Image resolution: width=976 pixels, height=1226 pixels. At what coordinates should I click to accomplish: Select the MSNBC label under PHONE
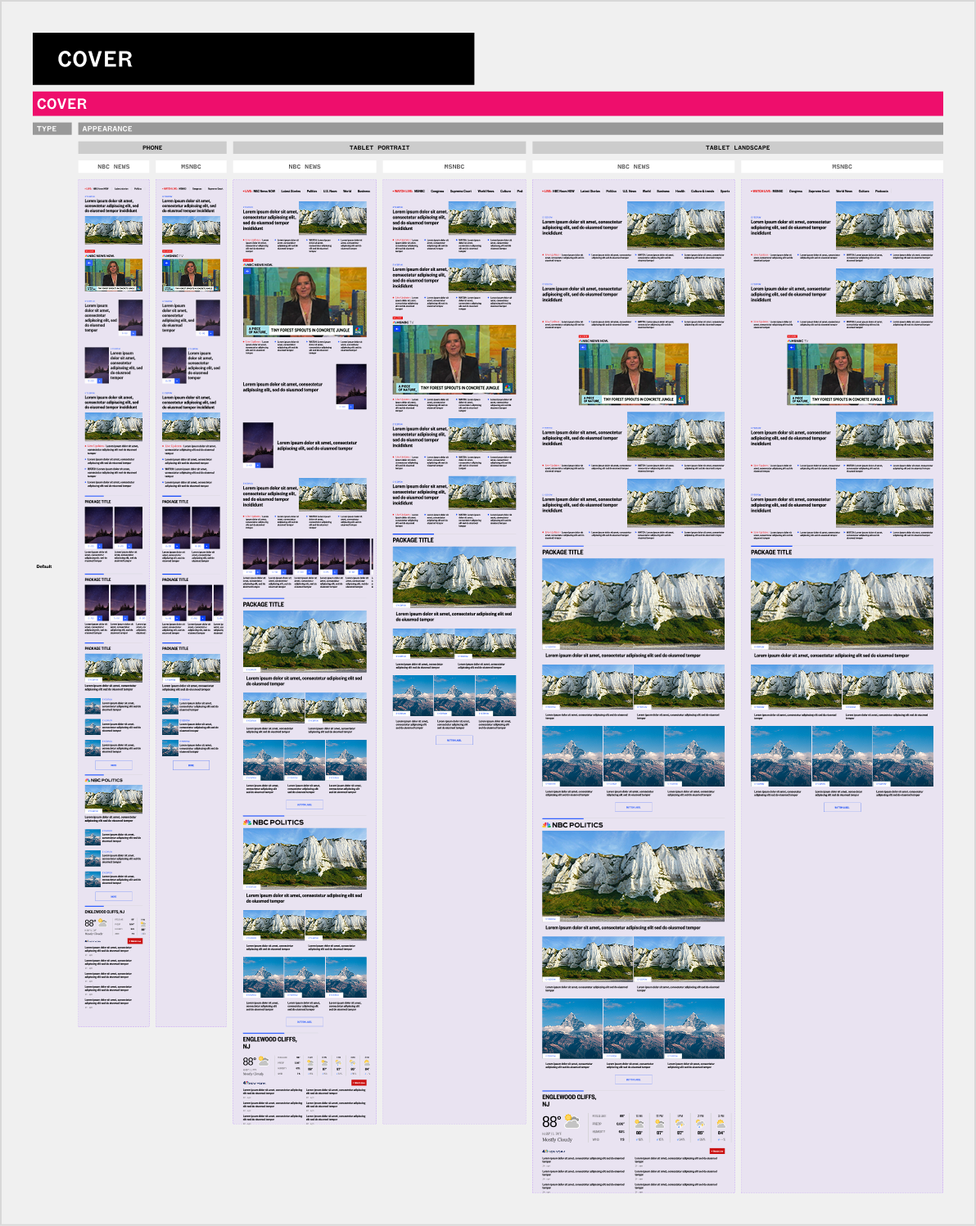[x=191, y=166]
